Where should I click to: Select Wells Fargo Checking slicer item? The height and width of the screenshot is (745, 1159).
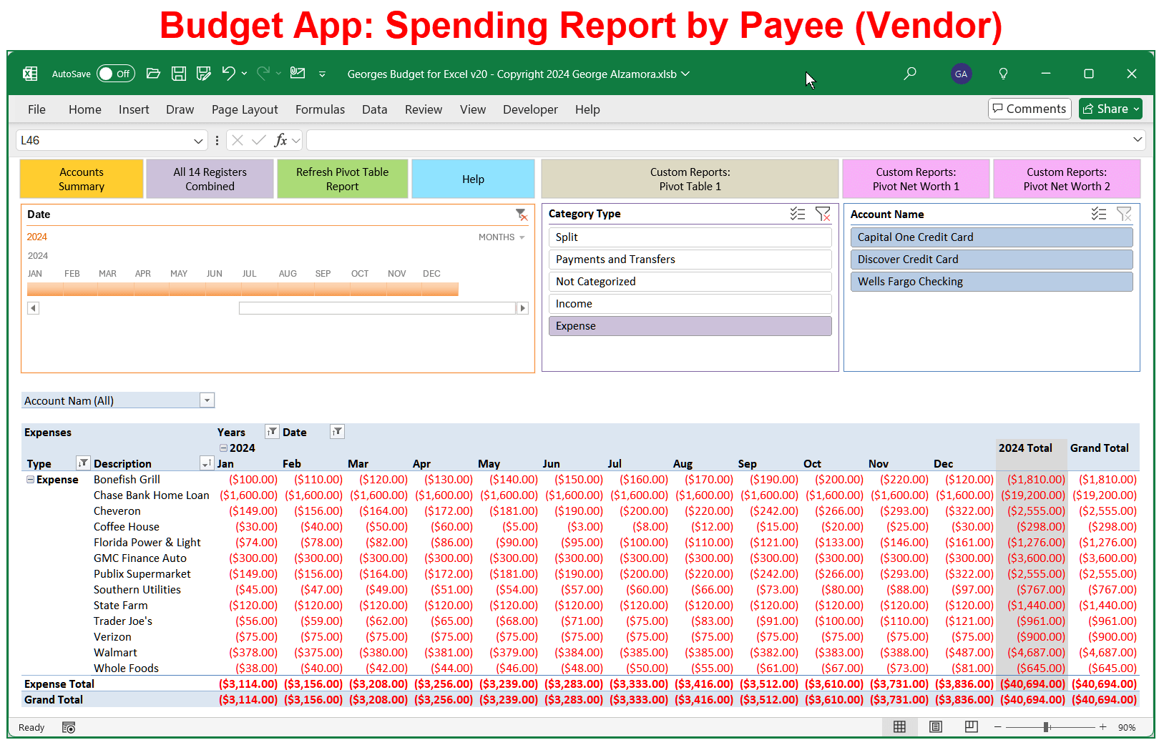point(992,282)
